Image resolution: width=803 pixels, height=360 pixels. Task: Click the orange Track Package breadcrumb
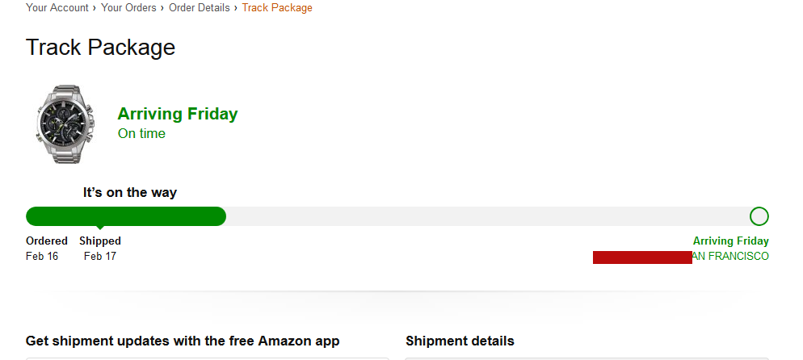277,8
